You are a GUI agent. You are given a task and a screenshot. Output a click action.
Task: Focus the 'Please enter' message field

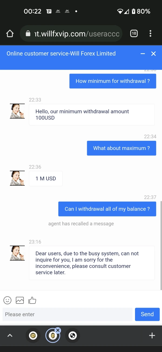67,314
